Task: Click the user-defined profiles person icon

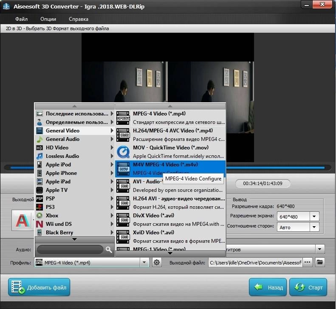Action: 40,122
